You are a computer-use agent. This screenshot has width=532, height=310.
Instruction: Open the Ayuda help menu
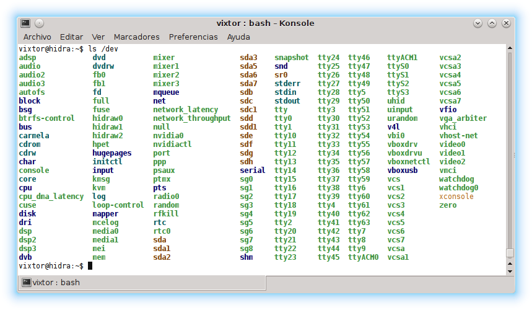click(238, 37)
